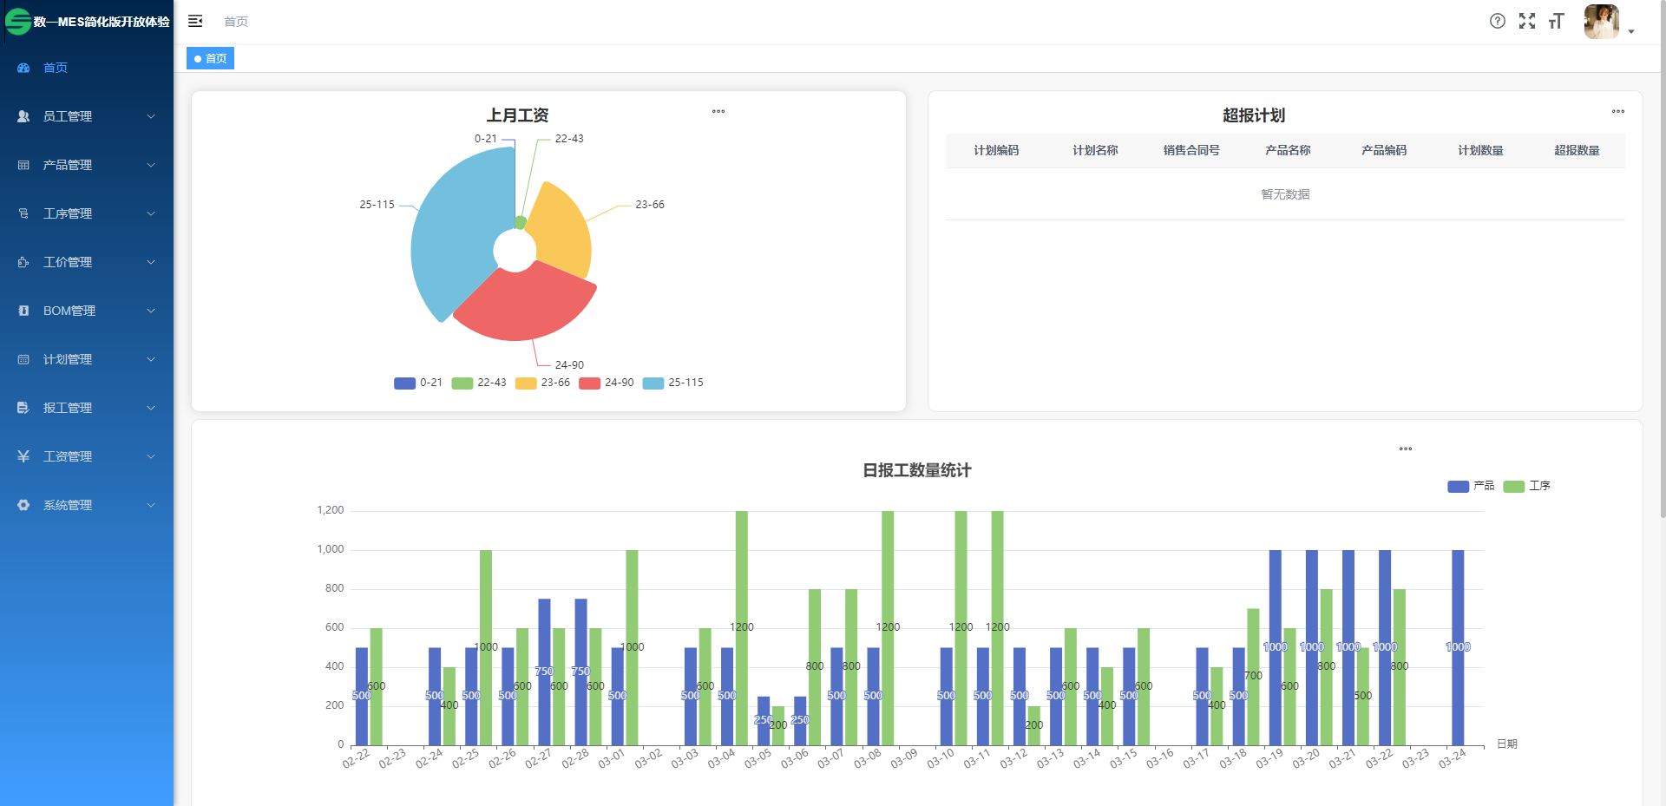1666x806 pixels.
Task: Switch to the 首页 tab tag
Action: point(211,59)
